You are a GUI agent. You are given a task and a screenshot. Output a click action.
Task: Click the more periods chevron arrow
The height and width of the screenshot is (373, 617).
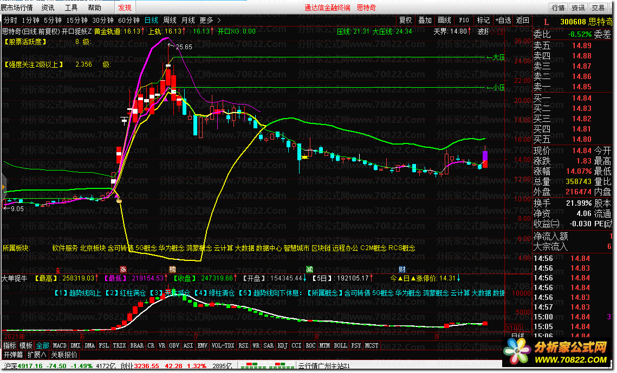219,20
